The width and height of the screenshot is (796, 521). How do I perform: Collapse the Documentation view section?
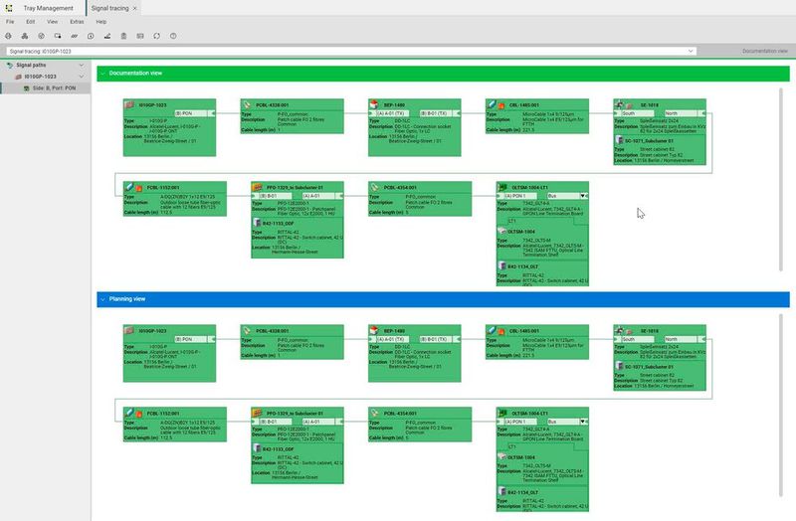pyautogui.click(x=101, y=73)
